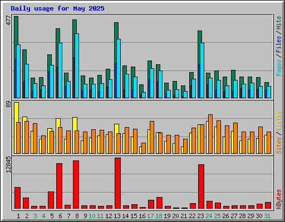The image size is (285, 222).
Task: Click green day label 17 on the x-axis
Action: point(150,216)
